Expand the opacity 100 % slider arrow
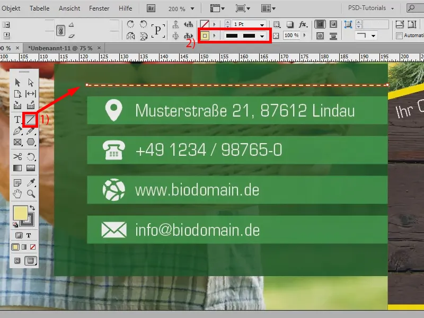424x318 pixels. [305, 36]
